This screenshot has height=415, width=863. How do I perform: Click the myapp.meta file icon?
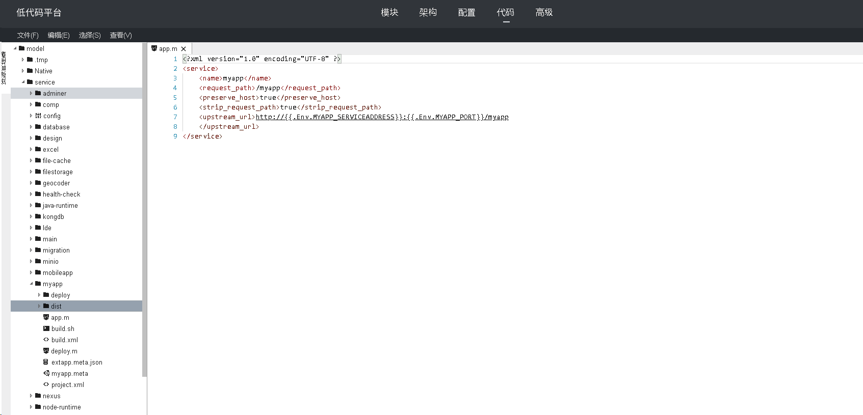pyautogui.click(x=46, y=373)
